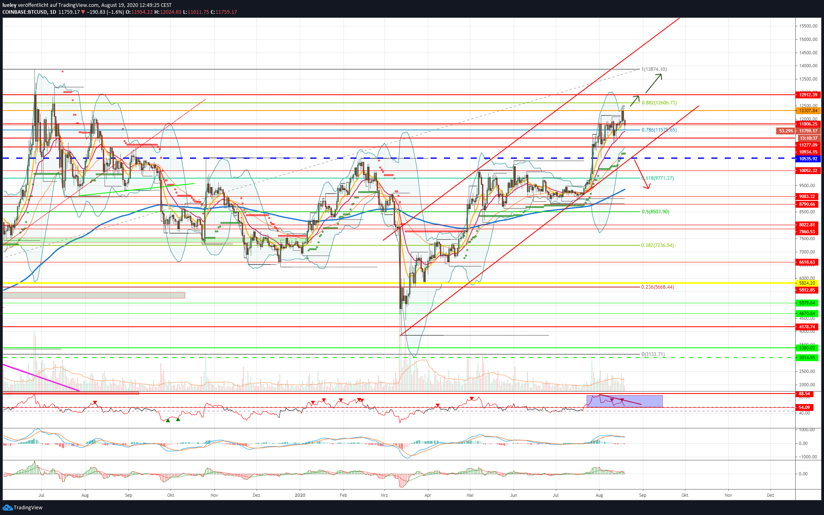Click the RSI level label 88.54

pos(804,394)
